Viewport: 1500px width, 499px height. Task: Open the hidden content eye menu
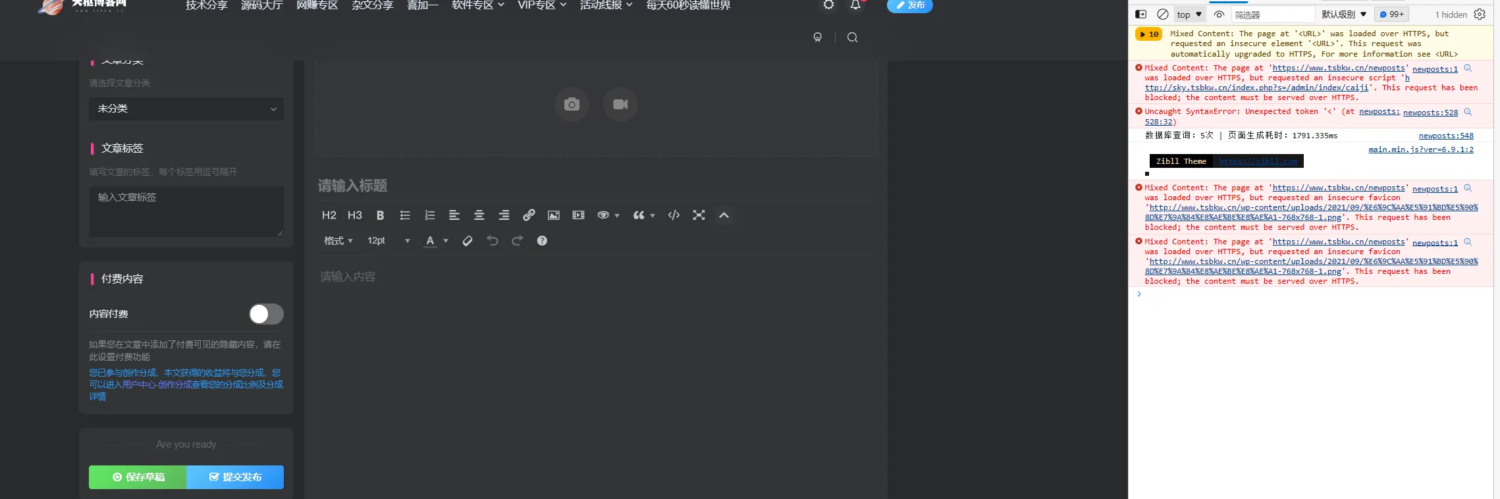608,215
